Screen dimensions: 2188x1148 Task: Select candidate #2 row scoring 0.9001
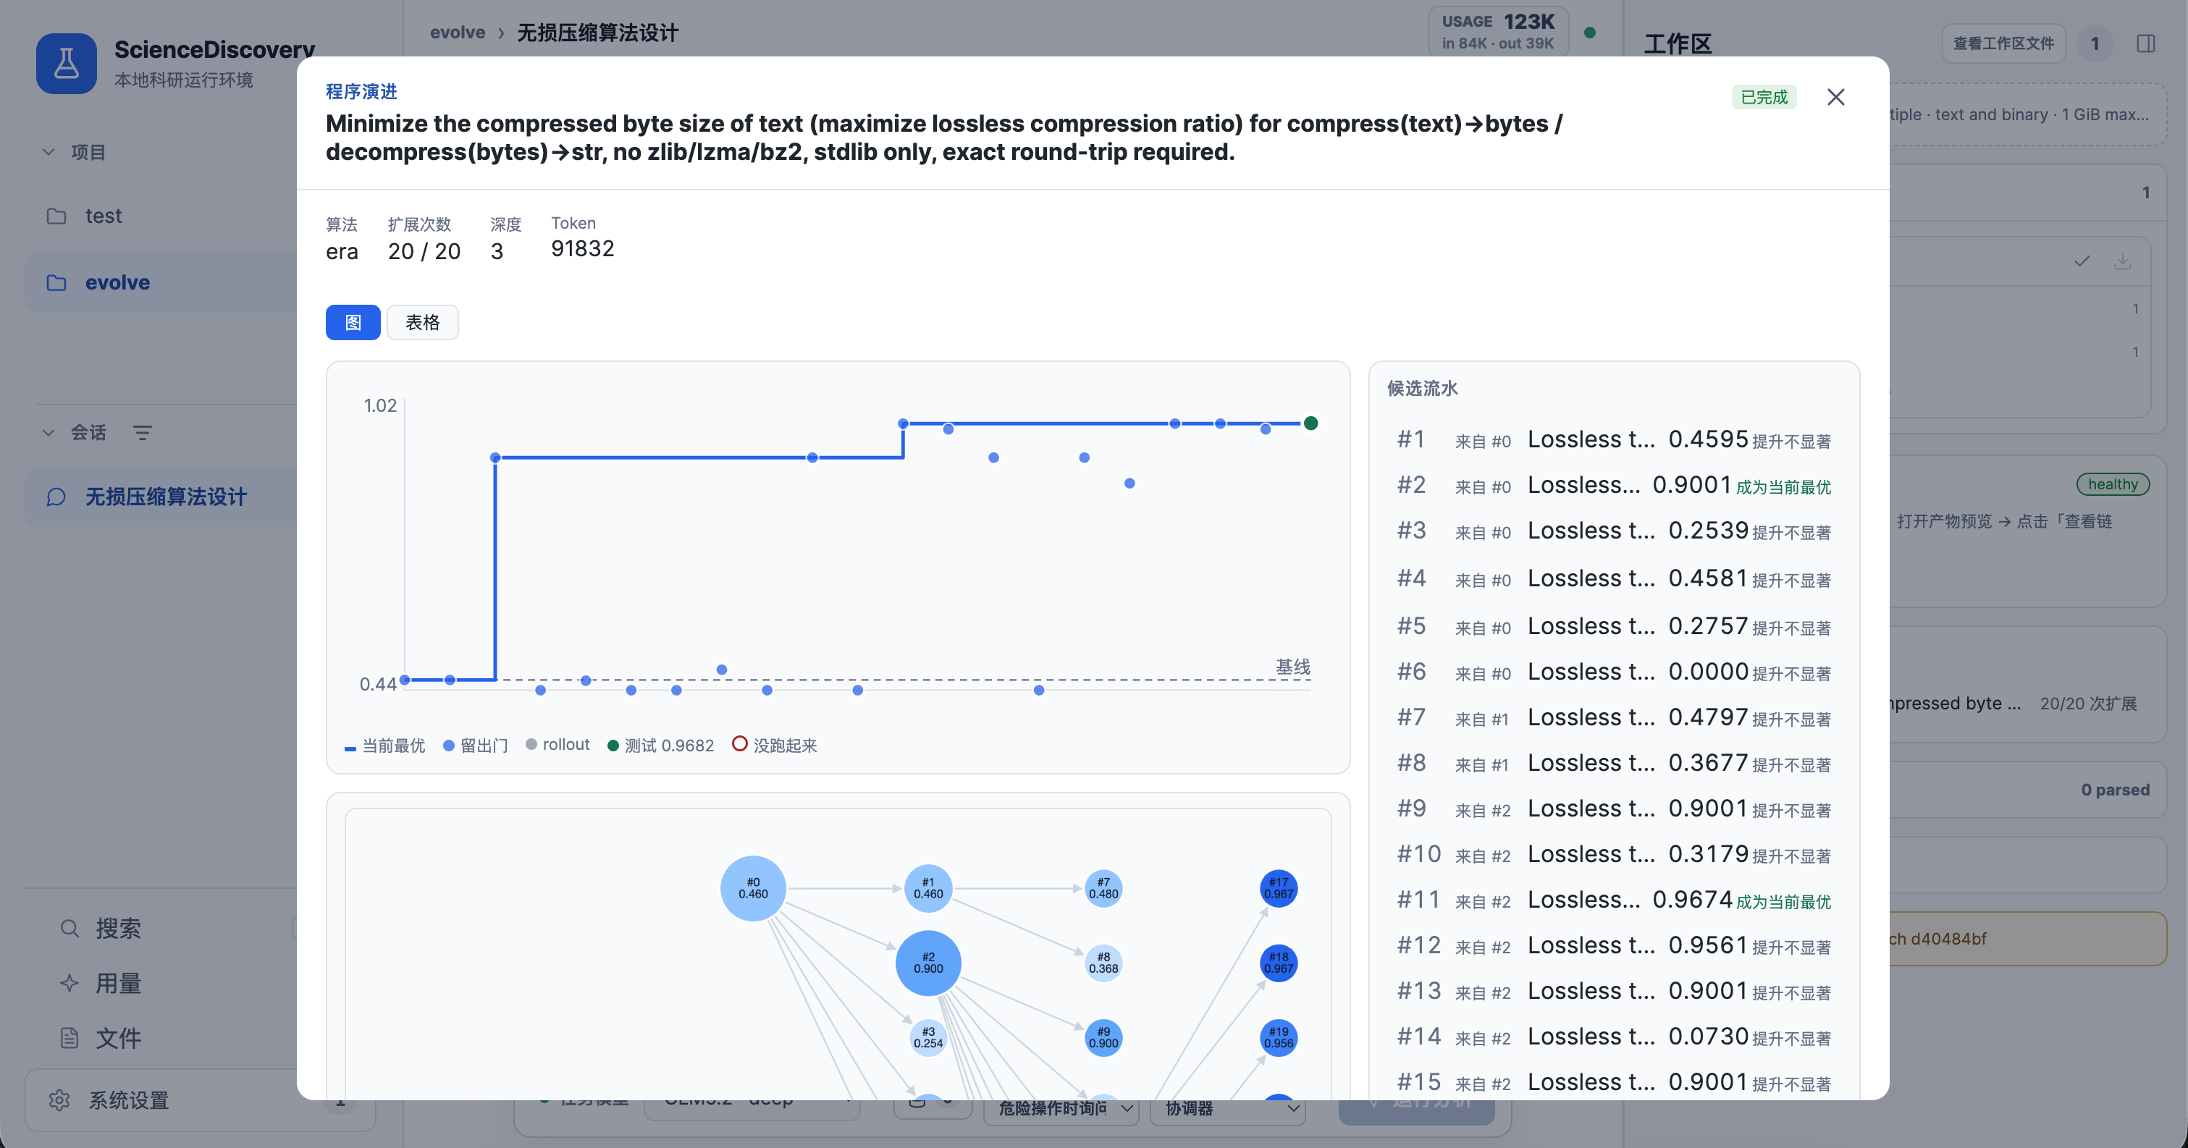(x=1614, y=485)
